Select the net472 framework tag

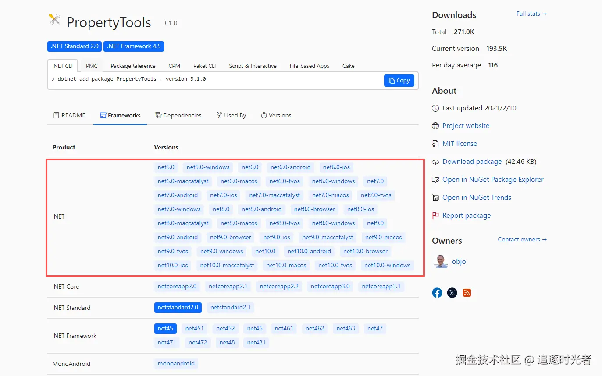(198, 343)
